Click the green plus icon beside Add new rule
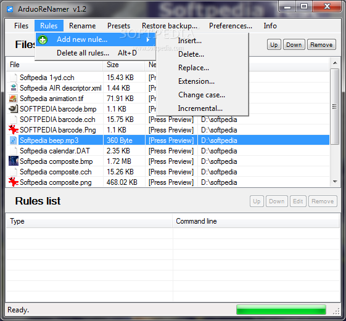The width and height of the screenshot is (346, 321). 43,39
